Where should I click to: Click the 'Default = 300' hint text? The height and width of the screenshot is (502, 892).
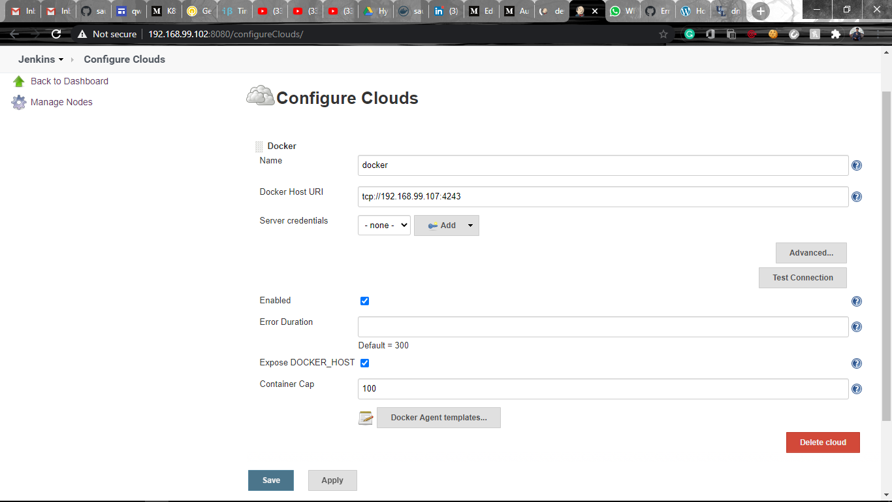(x=383, y=345)
